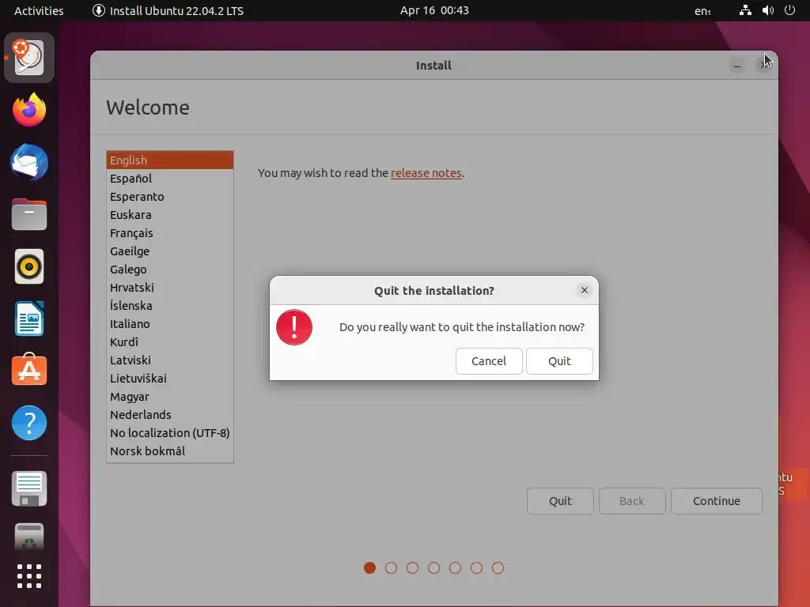The image size is (810, 607).
Task: Open the power menu icon in top bar
Action: click(x=789, y=10)
